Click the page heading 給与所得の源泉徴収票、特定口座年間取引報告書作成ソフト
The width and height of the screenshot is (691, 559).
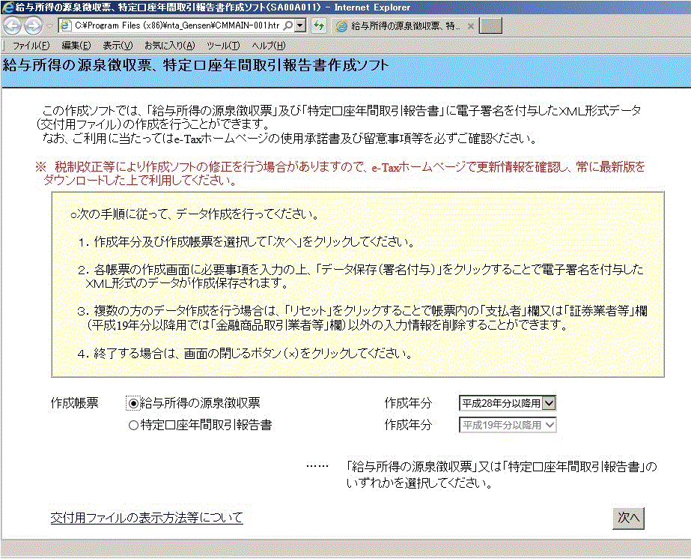pyautogui.click(x=195, y=65)
